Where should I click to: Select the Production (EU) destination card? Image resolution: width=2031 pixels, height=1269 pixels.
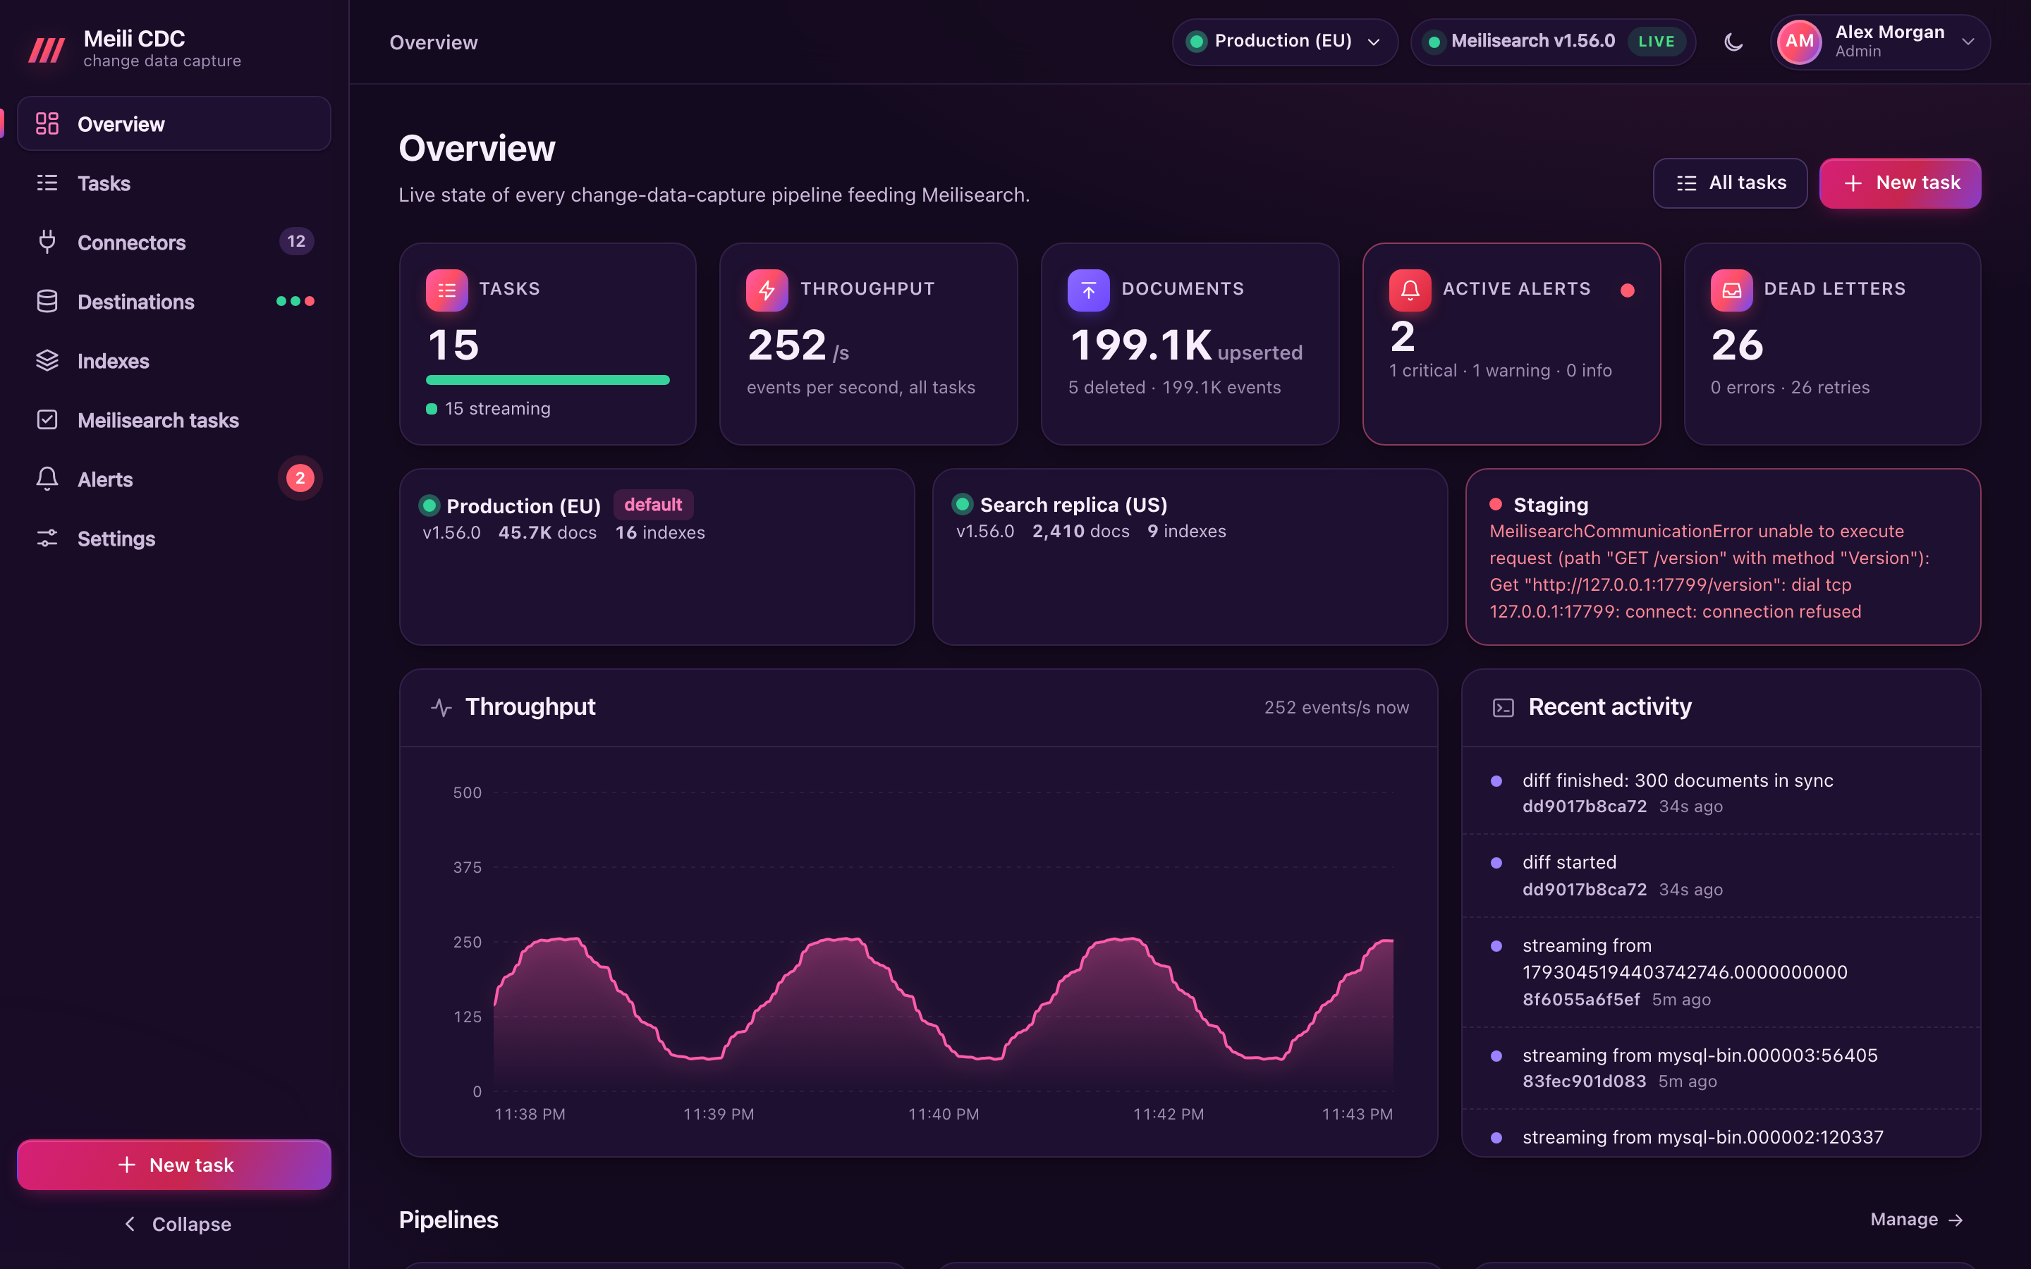click(657, 556)
